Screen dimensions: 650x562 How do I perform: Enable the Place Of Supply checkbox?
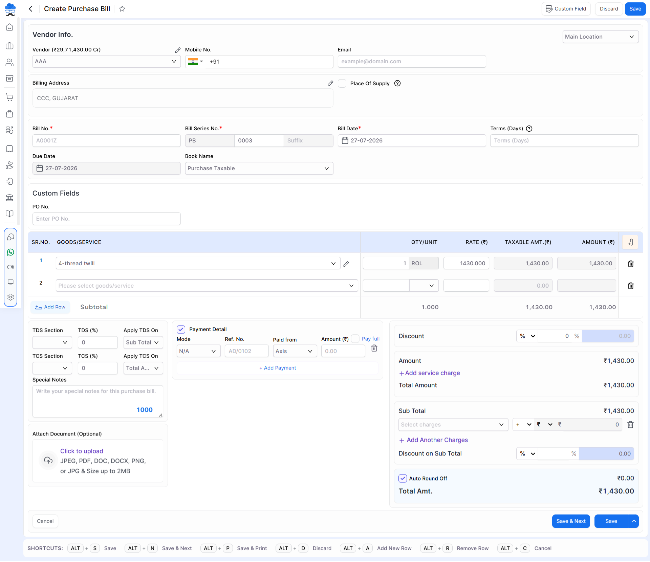click(342, 83)
